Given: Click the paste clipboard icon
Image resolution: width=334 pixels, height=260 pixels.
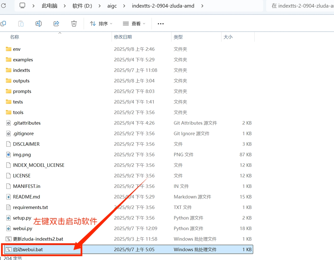Looking at the screenshot, I should pyautogui.click(x=21, y=24).
